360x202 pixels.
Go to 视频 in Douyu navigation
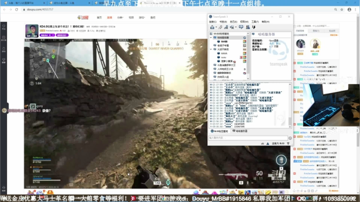coord(131,17)
